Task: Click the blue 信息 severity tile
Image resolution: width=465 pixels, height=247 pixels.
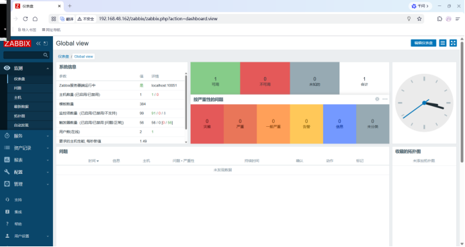Action: coord(339,124)
